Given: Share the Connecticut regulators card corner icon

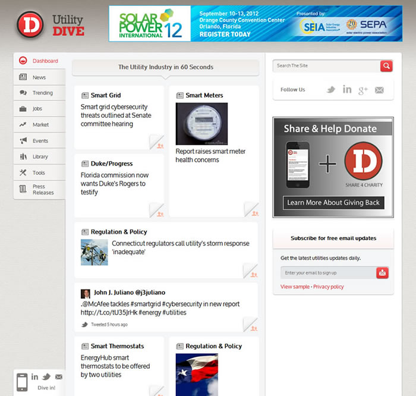Looking at the screenshot, I should point(251,271).
